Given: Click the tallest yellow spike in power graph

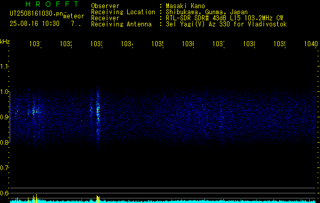Looking at the screenshot, I should (36, 198).
